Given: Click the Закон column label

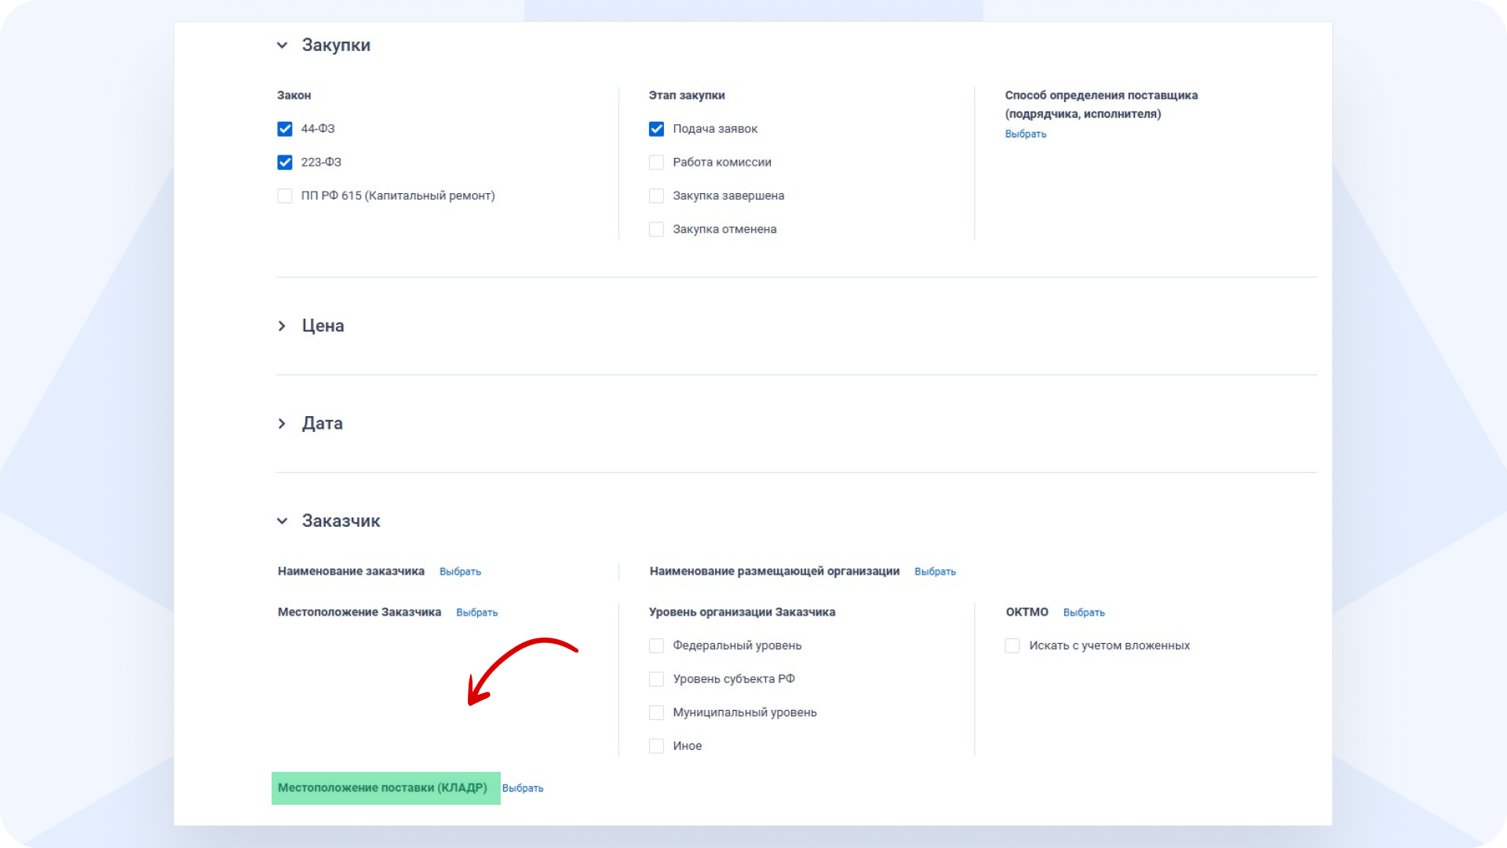Looking at the screenshot, I should tap(294, 95).
